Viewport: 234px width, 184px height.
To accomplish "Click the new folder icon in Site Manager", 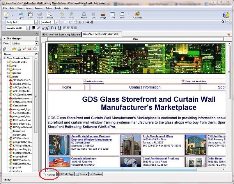I will (19, 49).
